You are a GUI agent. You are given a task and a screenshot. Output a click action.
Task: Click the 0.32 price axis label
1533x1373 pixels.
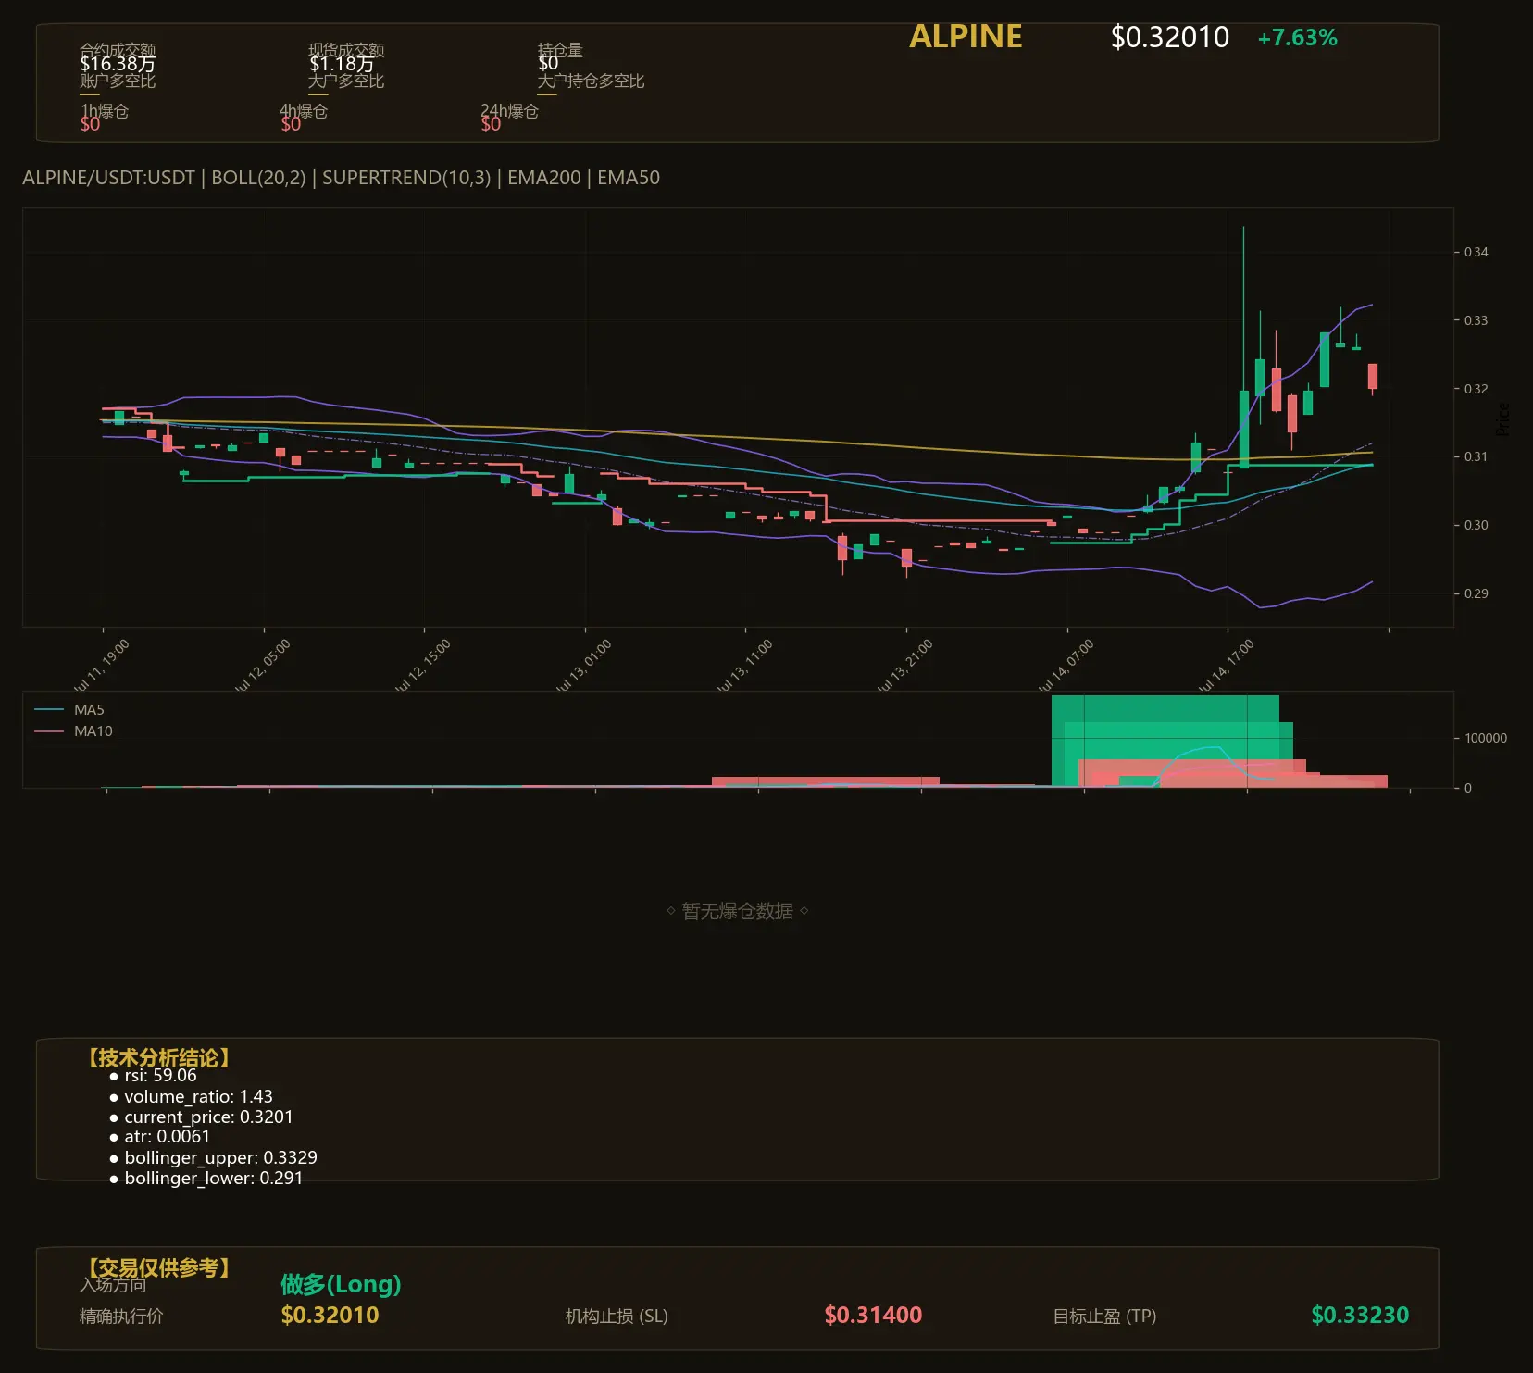1476,389
